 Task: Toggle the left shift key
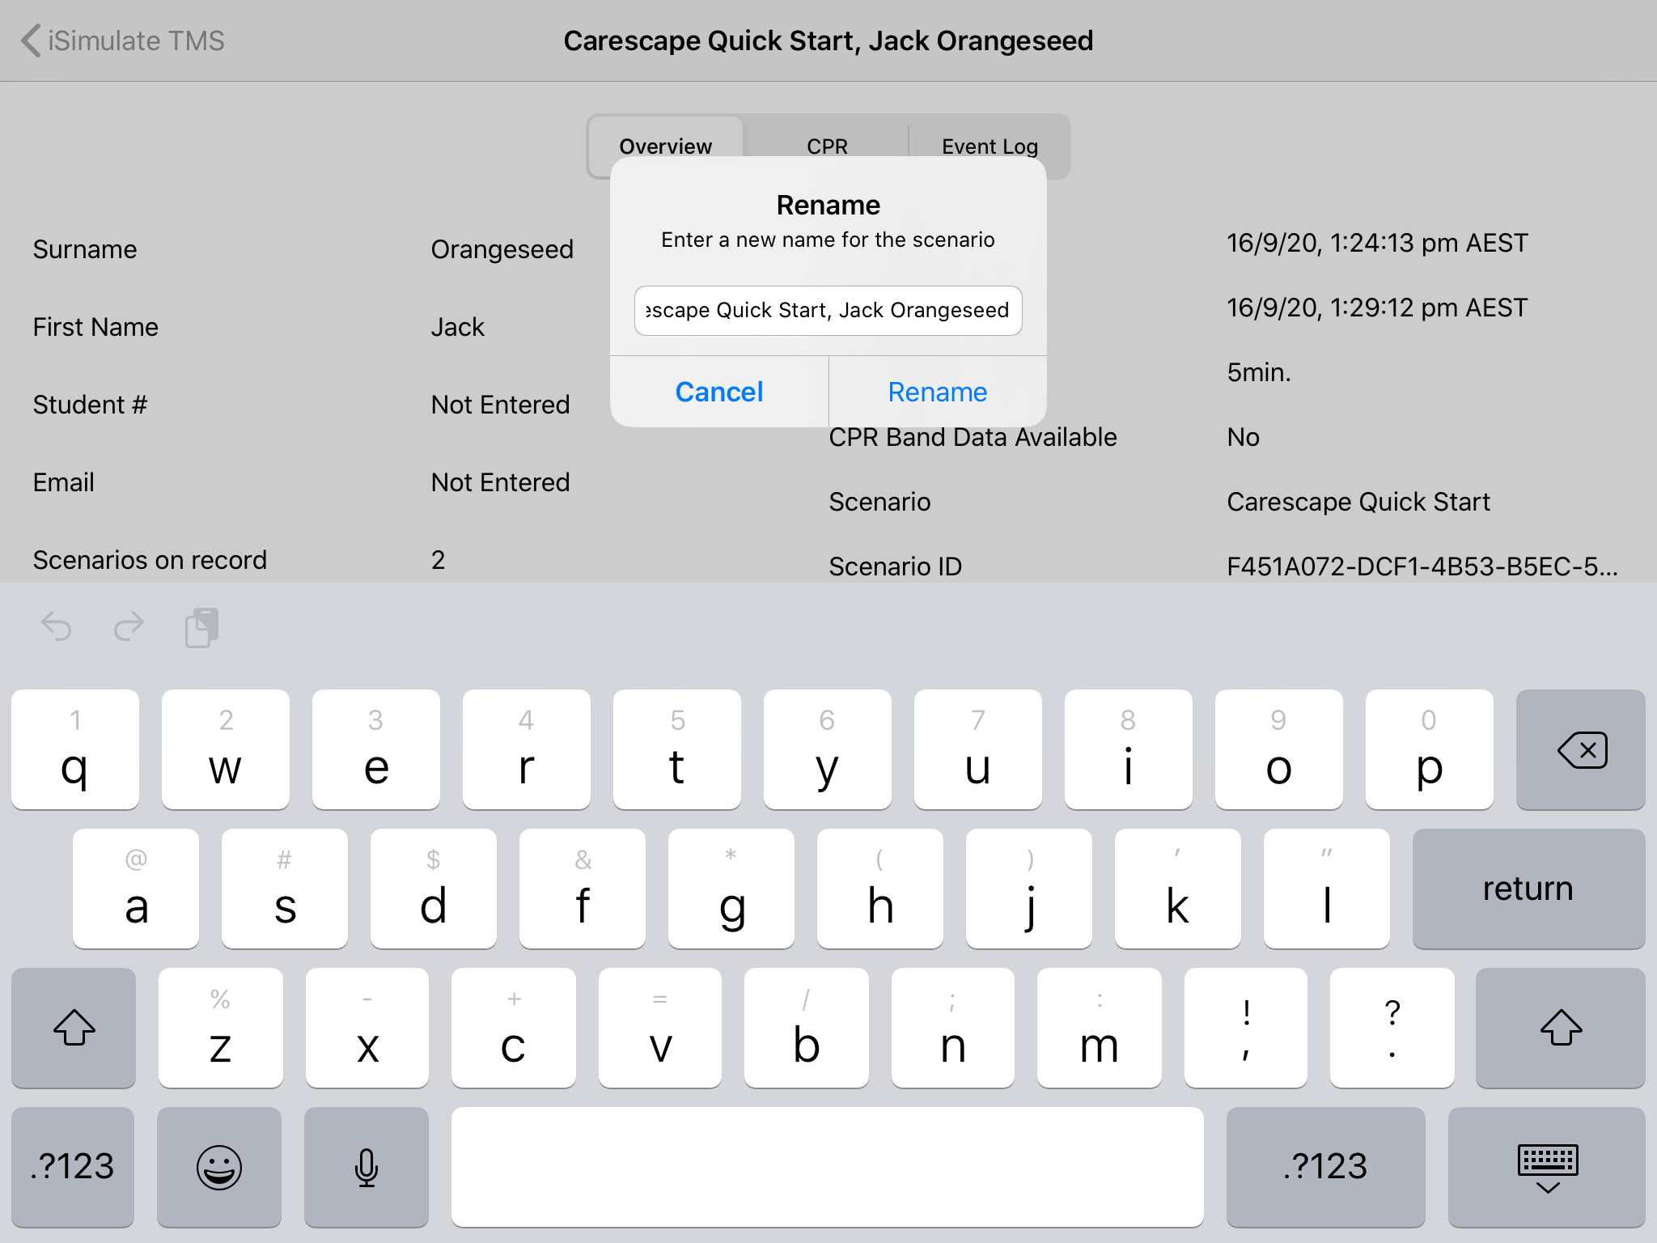74,1028
